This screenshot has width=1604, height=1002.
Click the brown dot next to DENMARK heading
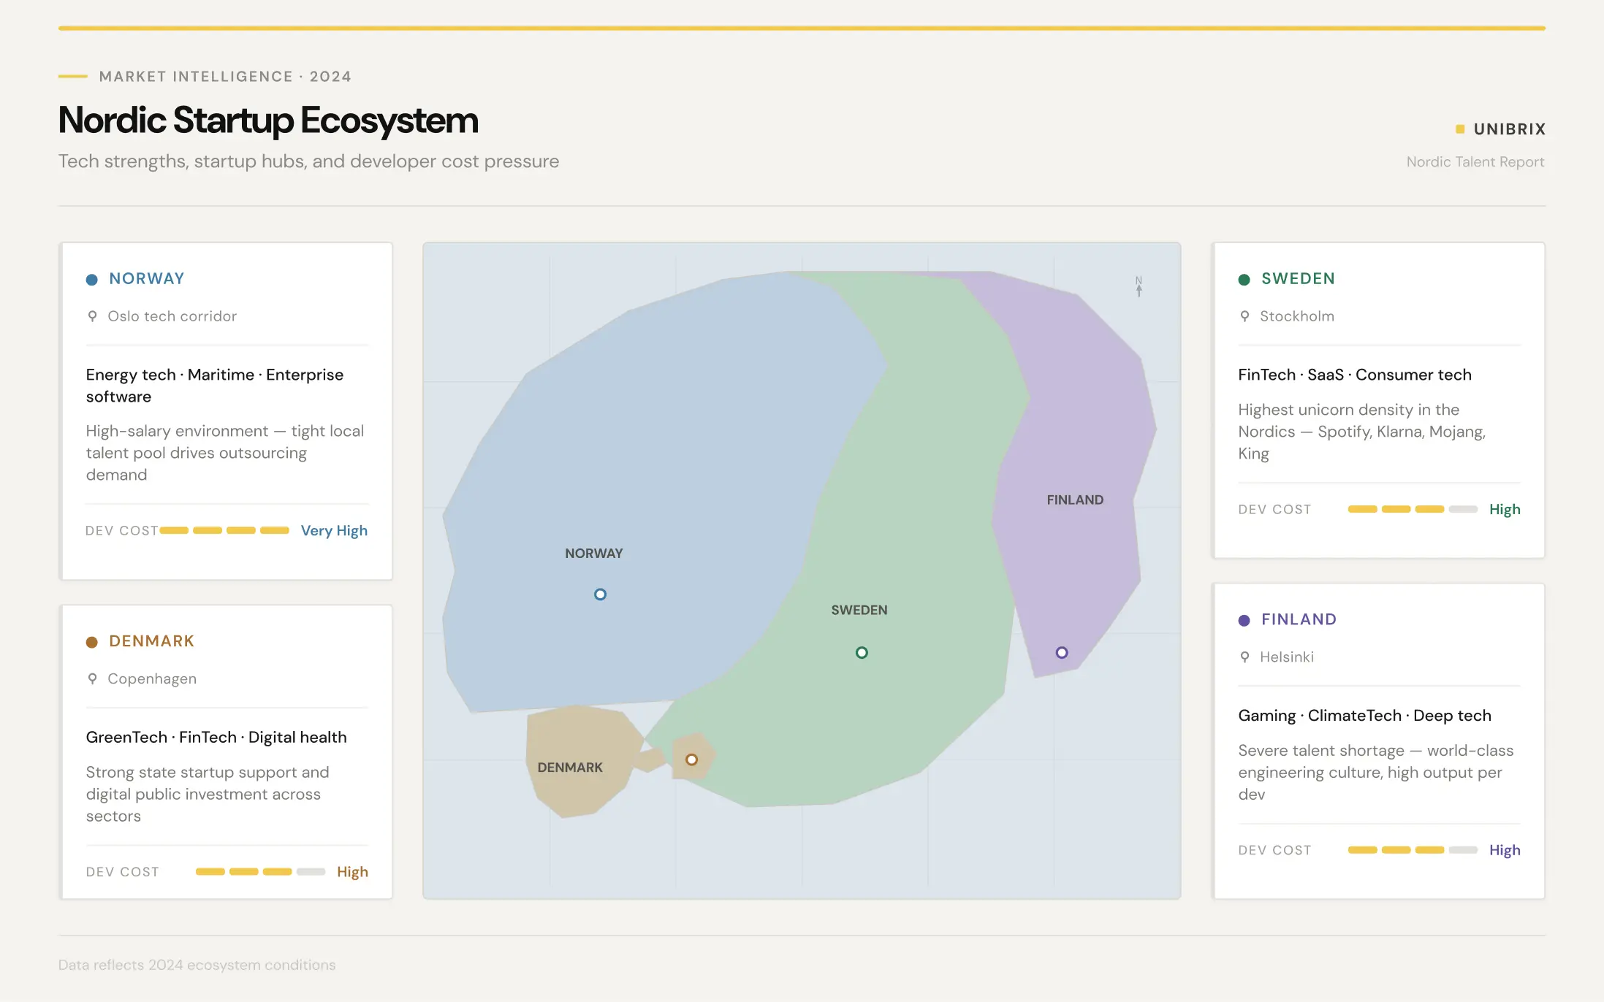[x=92, y=643]
